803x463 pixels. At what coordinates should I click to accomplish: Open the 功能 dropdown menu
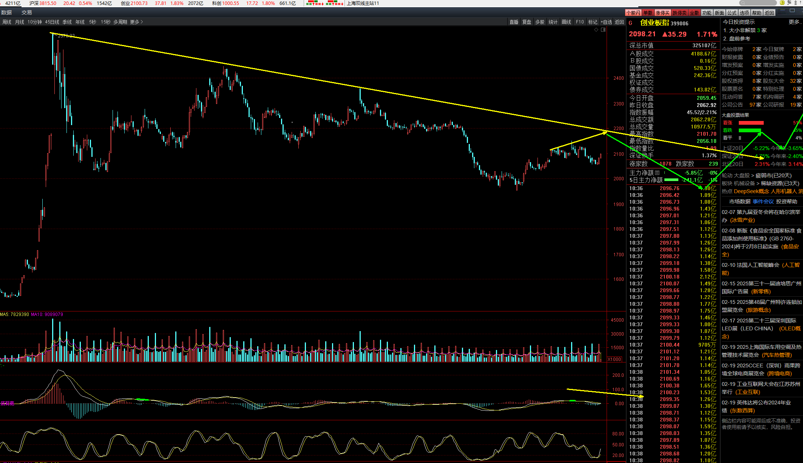[707, 13]
